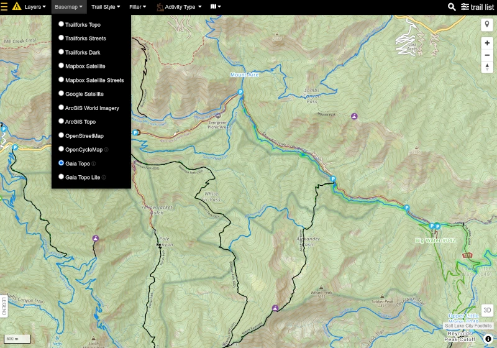Click purple marker at bottom of Alexander Basin
497x348 pixels.
275,308
